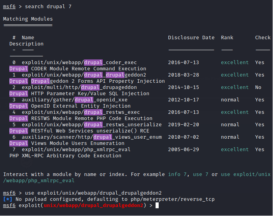Click the 'Rank' column header

click(227, 38)
